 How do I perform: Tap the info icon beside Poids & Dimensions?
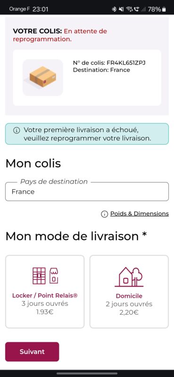pos(105,214)
